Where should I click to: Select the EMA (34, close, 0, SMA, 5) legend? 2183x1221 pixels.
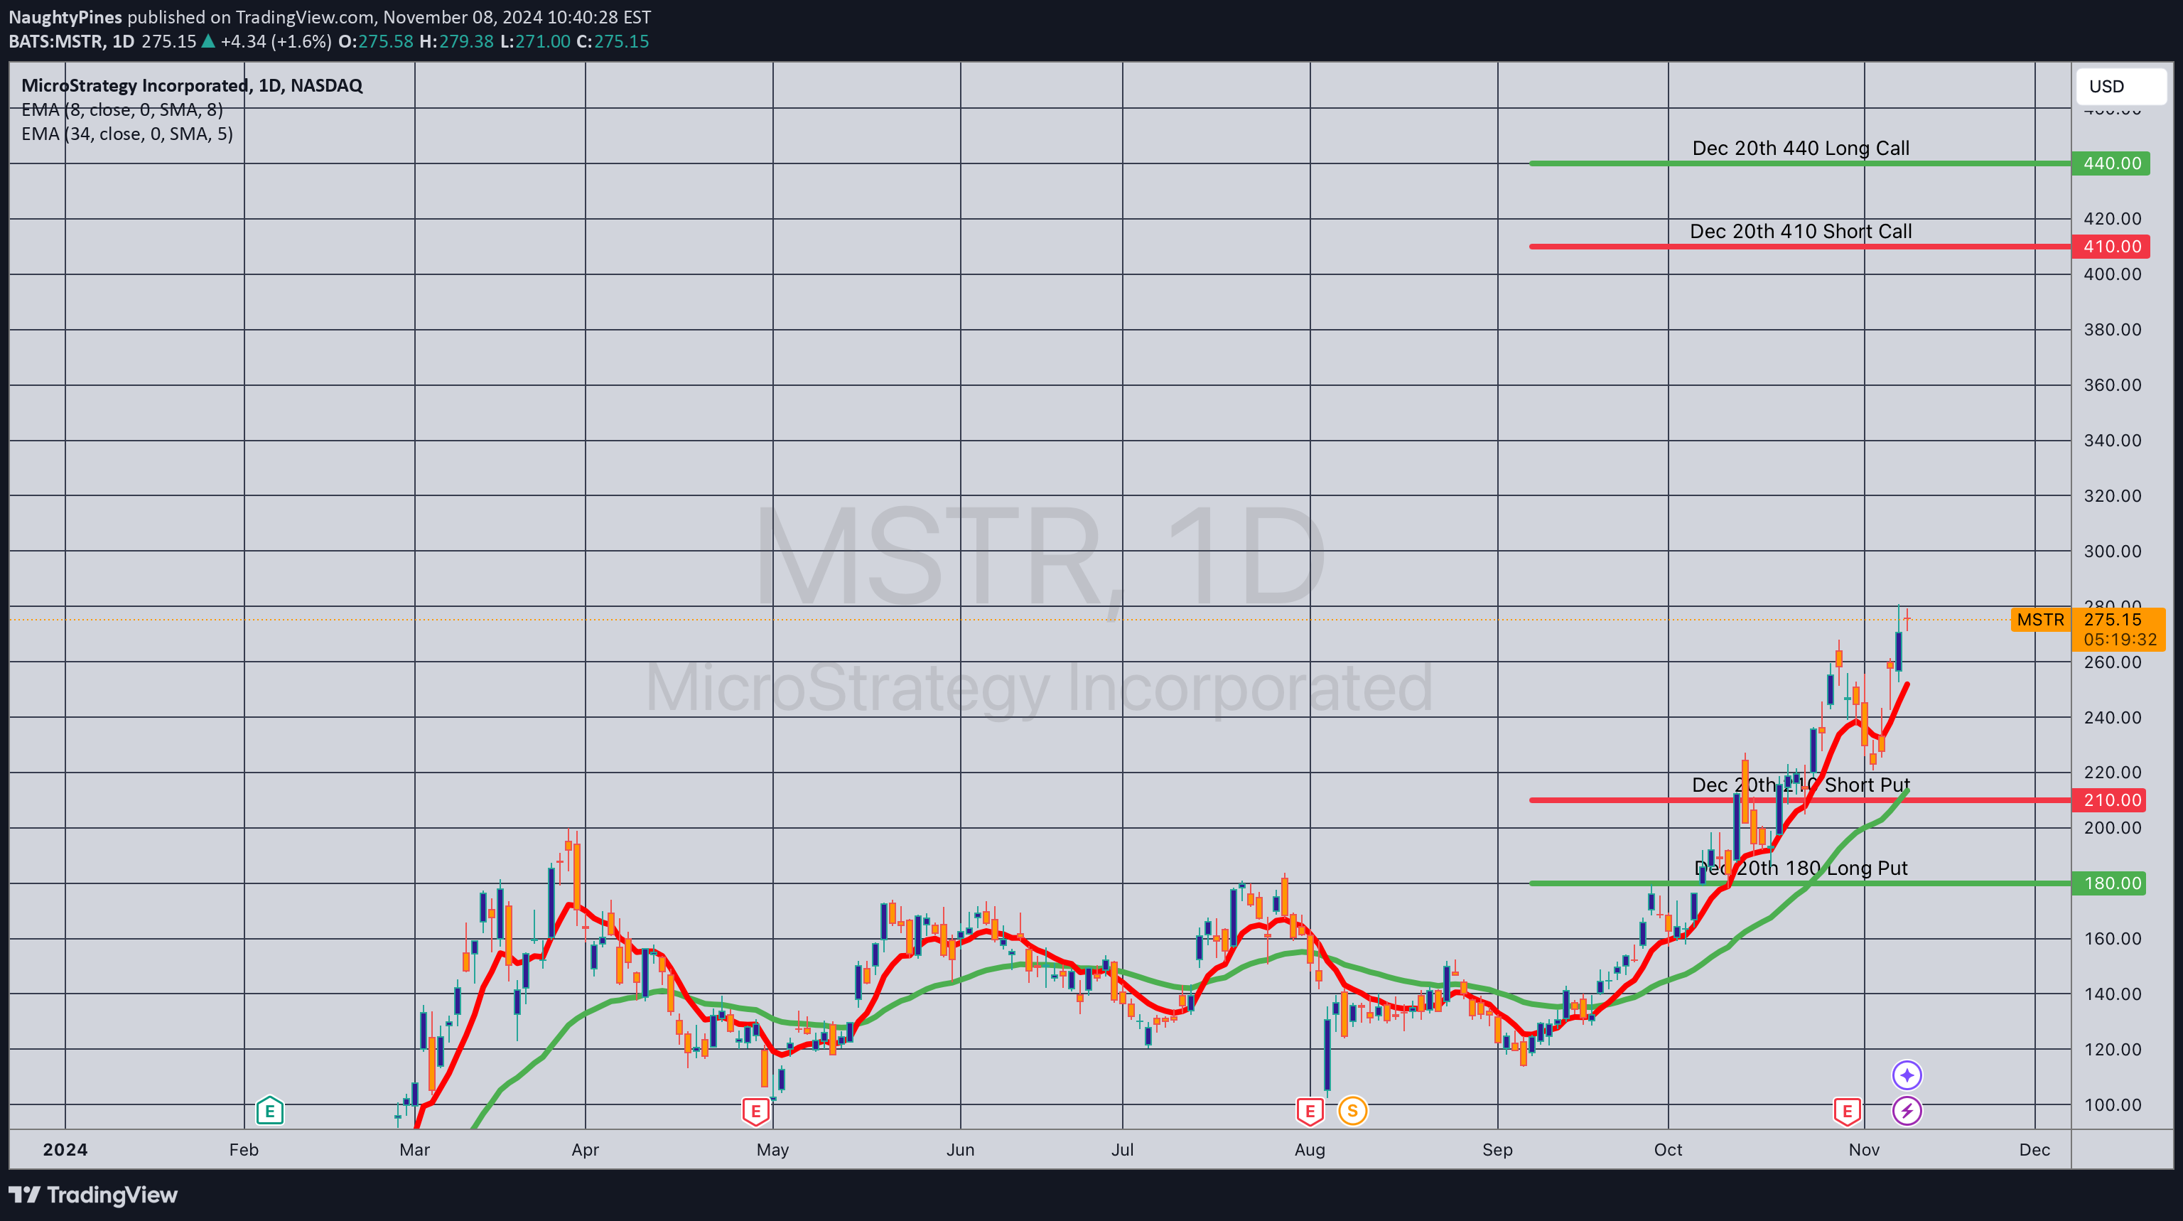[x=127, y=134]
